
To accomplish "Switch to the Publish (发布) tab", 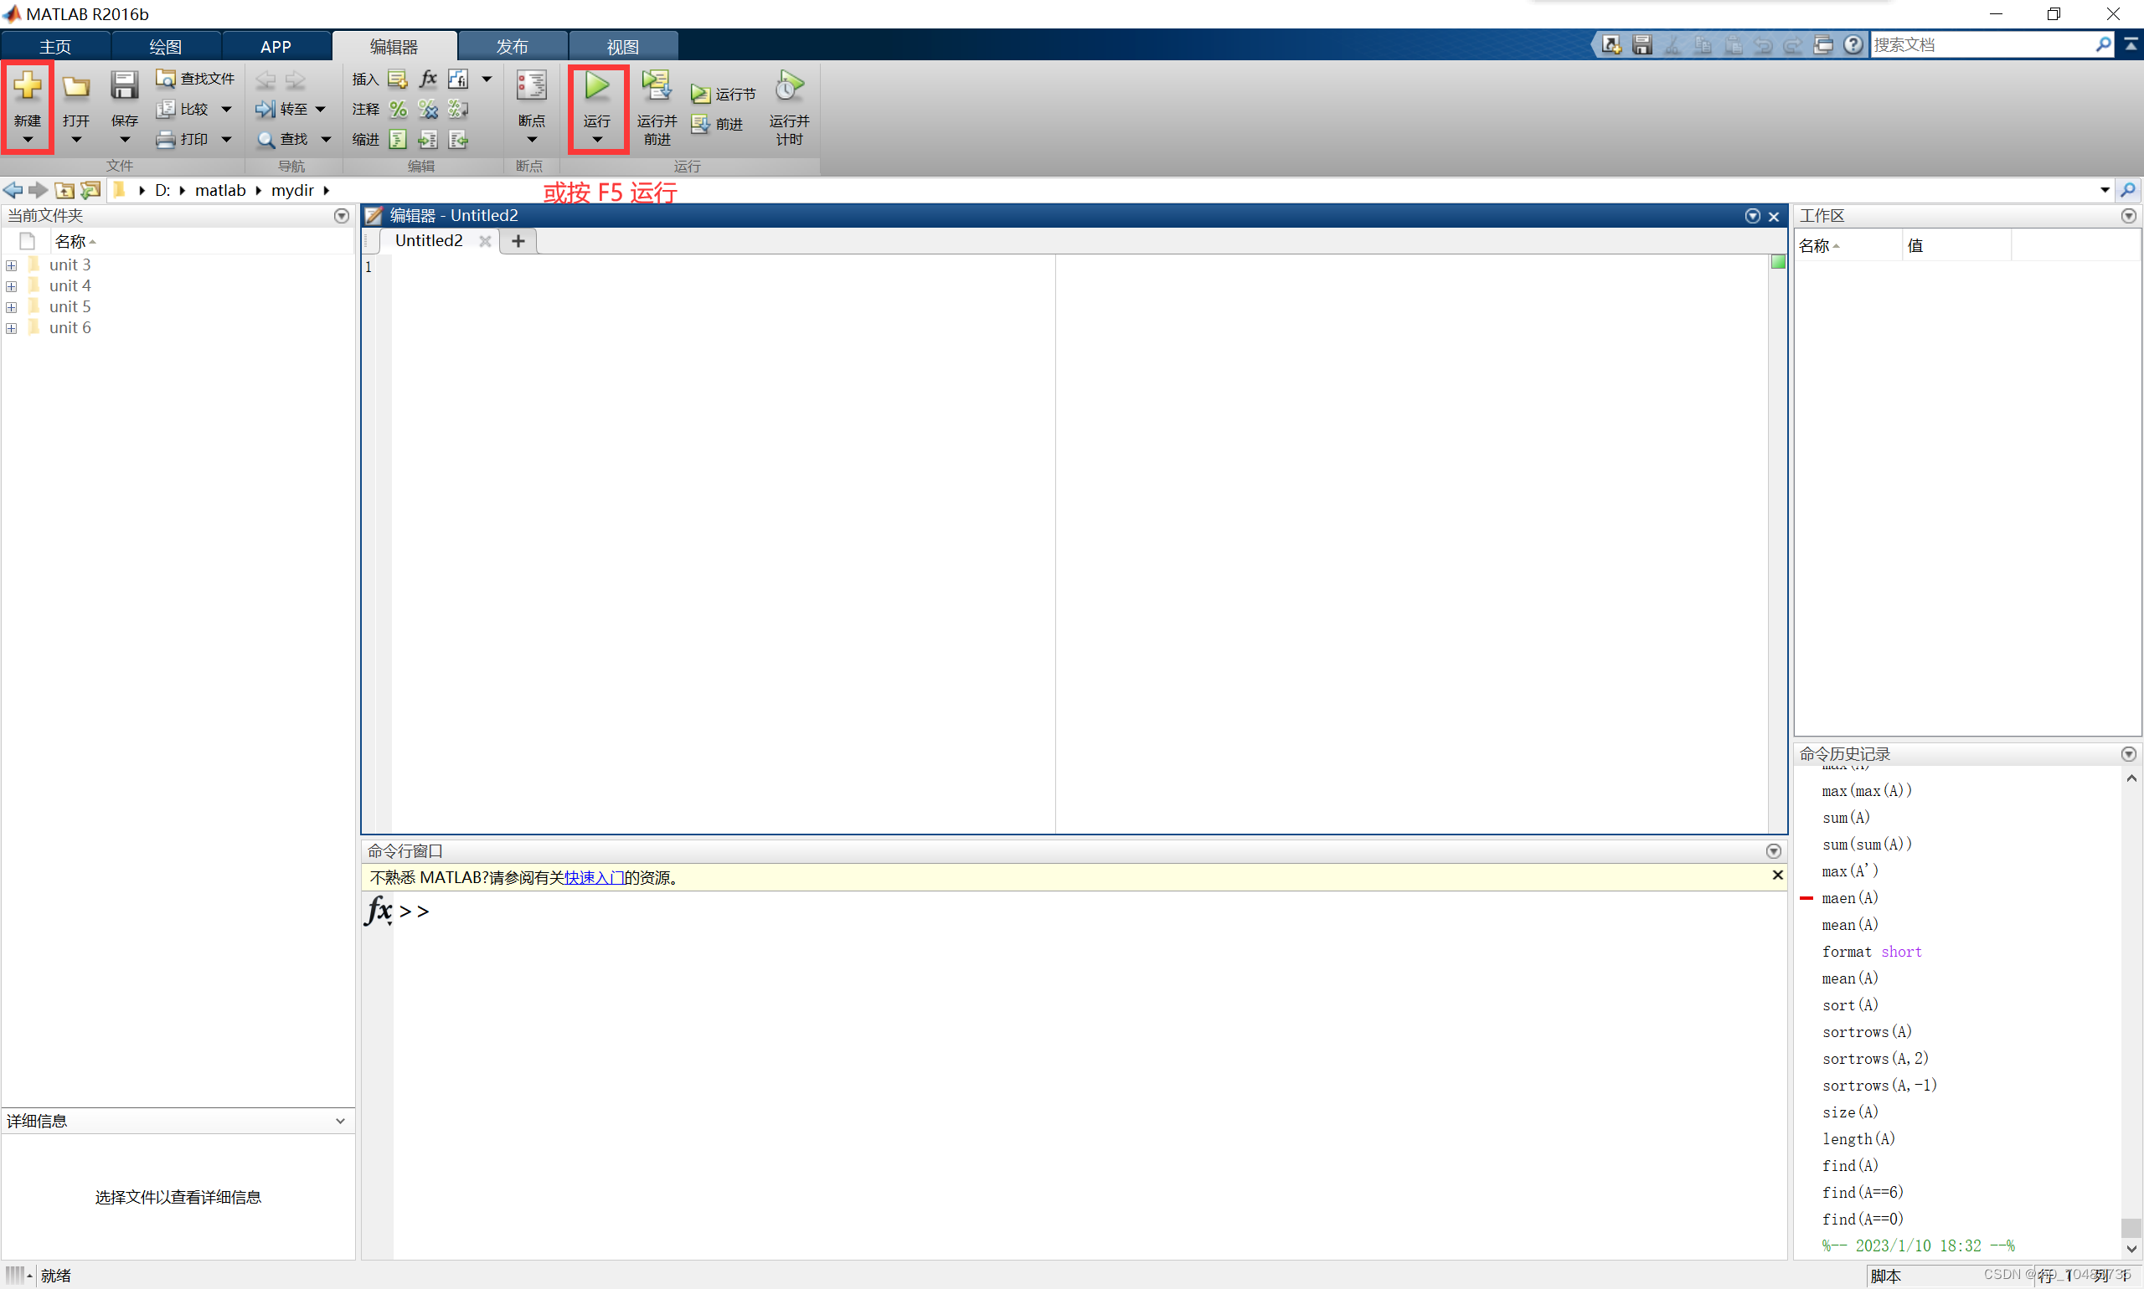I will click(x=512, y=46).
